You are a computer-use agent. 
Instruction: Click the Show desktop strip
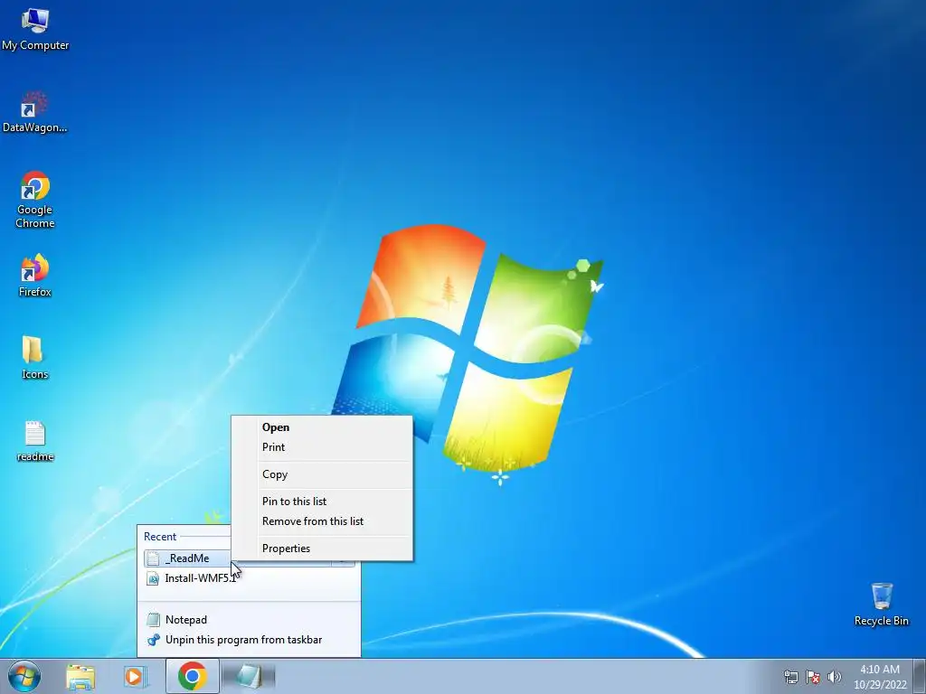tap(920, 676)
